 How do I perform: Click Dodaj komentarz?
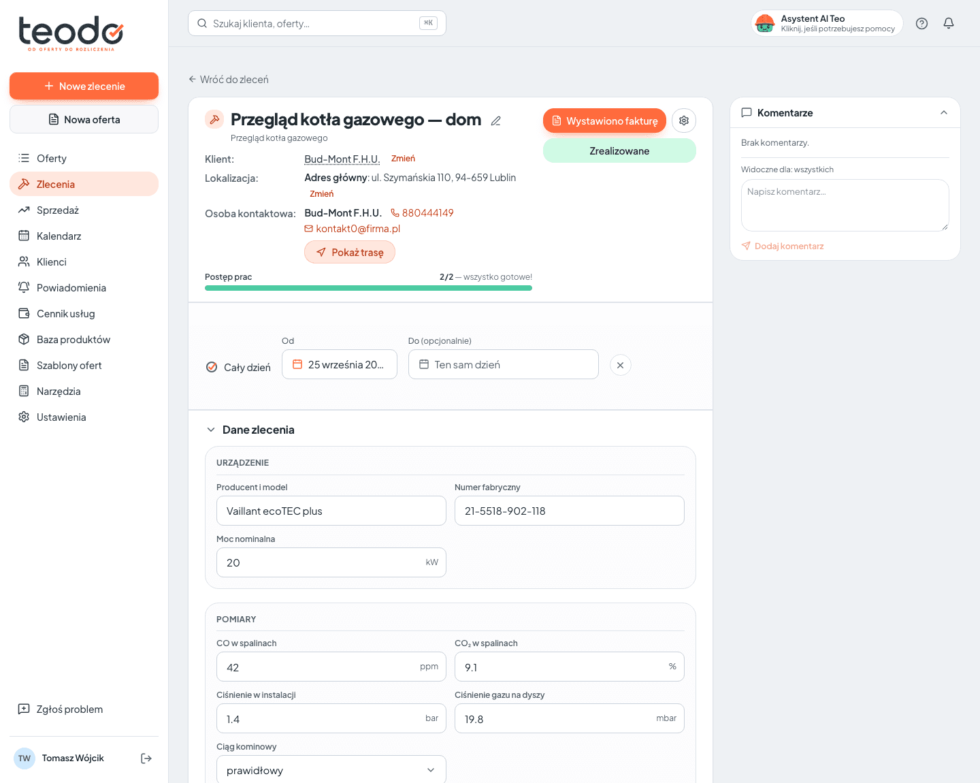pyautogui.click(x=783, y=246)
